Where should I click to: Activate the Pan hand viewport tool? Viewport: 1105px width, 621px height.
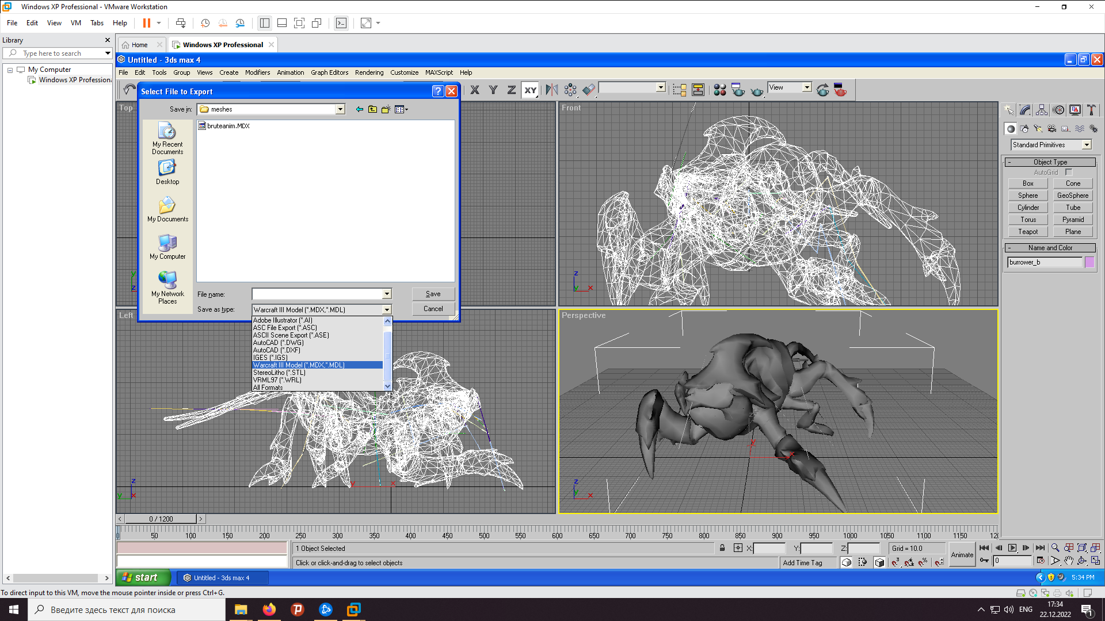click(x=1069, y=561)
